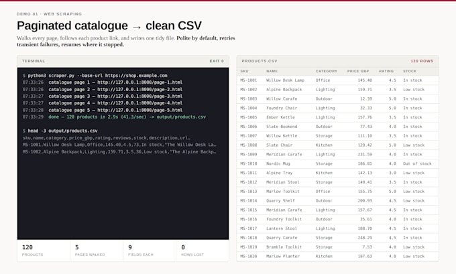Click SKU cell MS-1015
Viewport: 456px width, 274px height.
click(249, 210)
